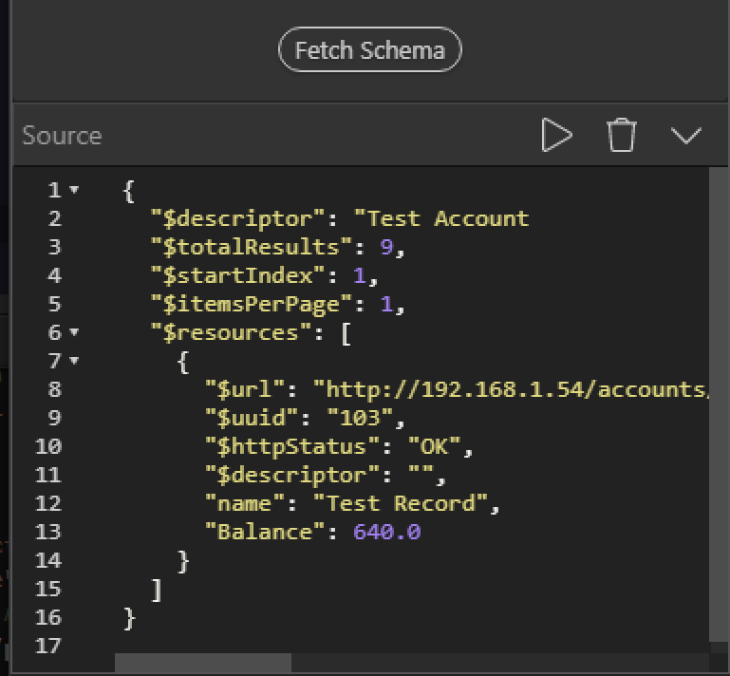Click the vertical scrollbar in editor
Image resolution: width=730 pixels, height=676 pixels.
pos(719,404)
